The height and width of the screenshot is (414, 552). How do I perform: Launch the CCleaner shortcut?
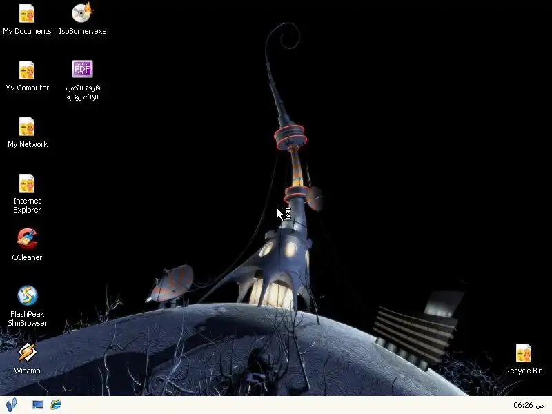pyautogui.click(x=27, y=239)
